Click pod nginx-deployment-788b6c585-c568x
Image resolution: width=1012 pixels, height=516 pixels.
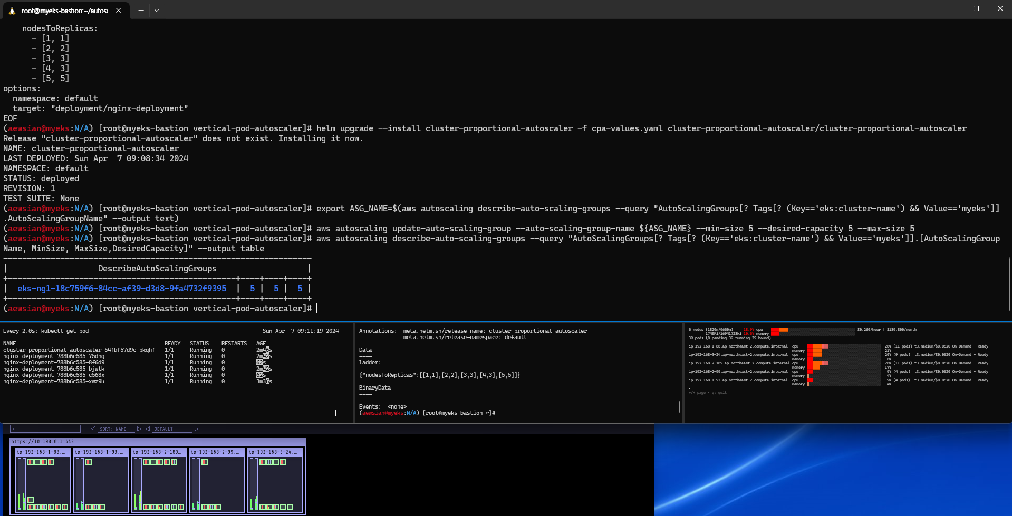point(54,375)
